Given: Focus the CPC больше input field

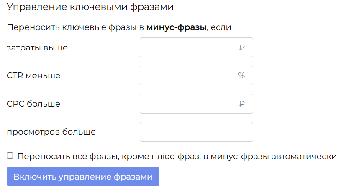Looking at the screenshot, I should tap(196, 104).
